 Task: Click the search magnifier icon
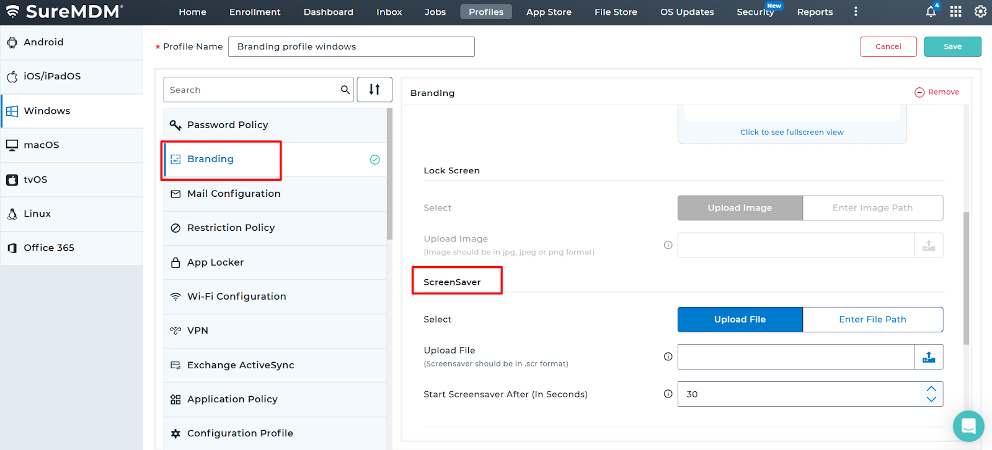click(345, 90)
